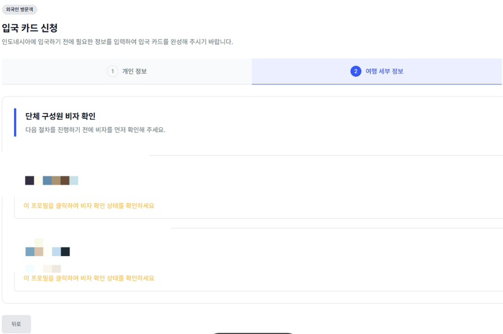Click the Indonesia arrival card description text

(118, 42)
